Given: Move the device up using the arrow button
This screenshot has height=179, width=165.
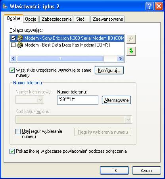Looking at the screenshot, I should [131, 39].
